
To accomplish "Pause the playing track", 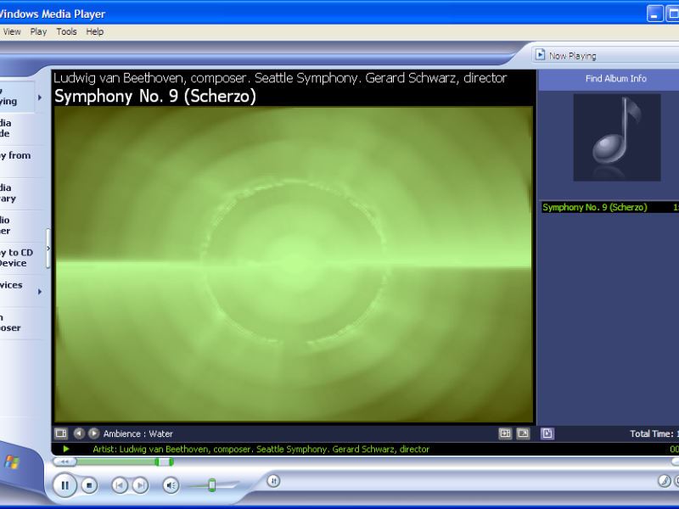I will 65,485.
